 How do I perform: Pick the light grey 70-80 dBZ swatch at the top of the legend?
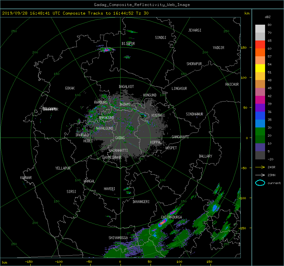[260, 29]
